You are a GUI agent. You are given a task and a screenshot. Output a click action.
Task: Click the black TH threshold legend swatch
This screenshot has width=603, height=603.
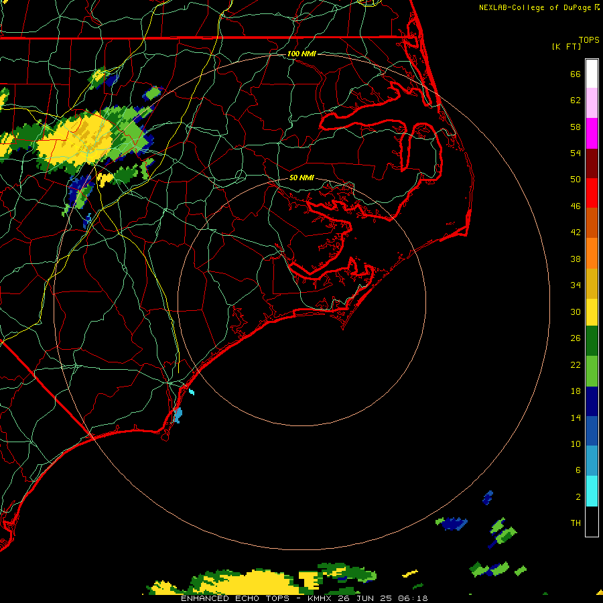coord(592,521)
